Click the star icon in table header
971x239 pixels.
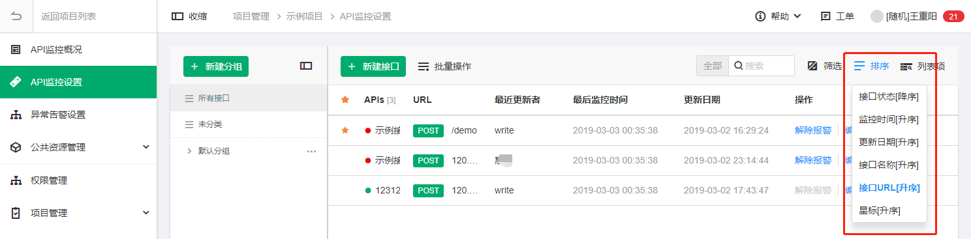pyautogui.click(x=345, y=100)
